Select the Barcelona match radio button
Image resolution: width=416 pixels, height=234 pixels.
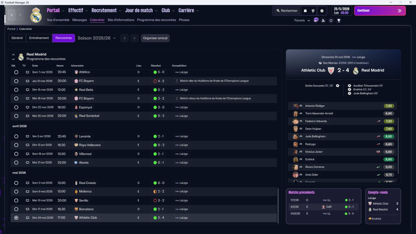point(16,209)
